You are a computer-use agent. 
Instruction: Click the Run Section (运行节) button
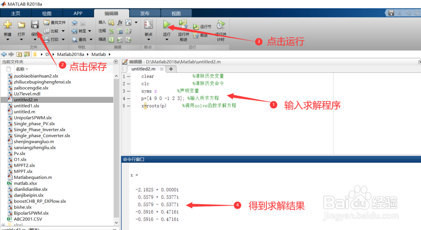(x=203, y=26)
